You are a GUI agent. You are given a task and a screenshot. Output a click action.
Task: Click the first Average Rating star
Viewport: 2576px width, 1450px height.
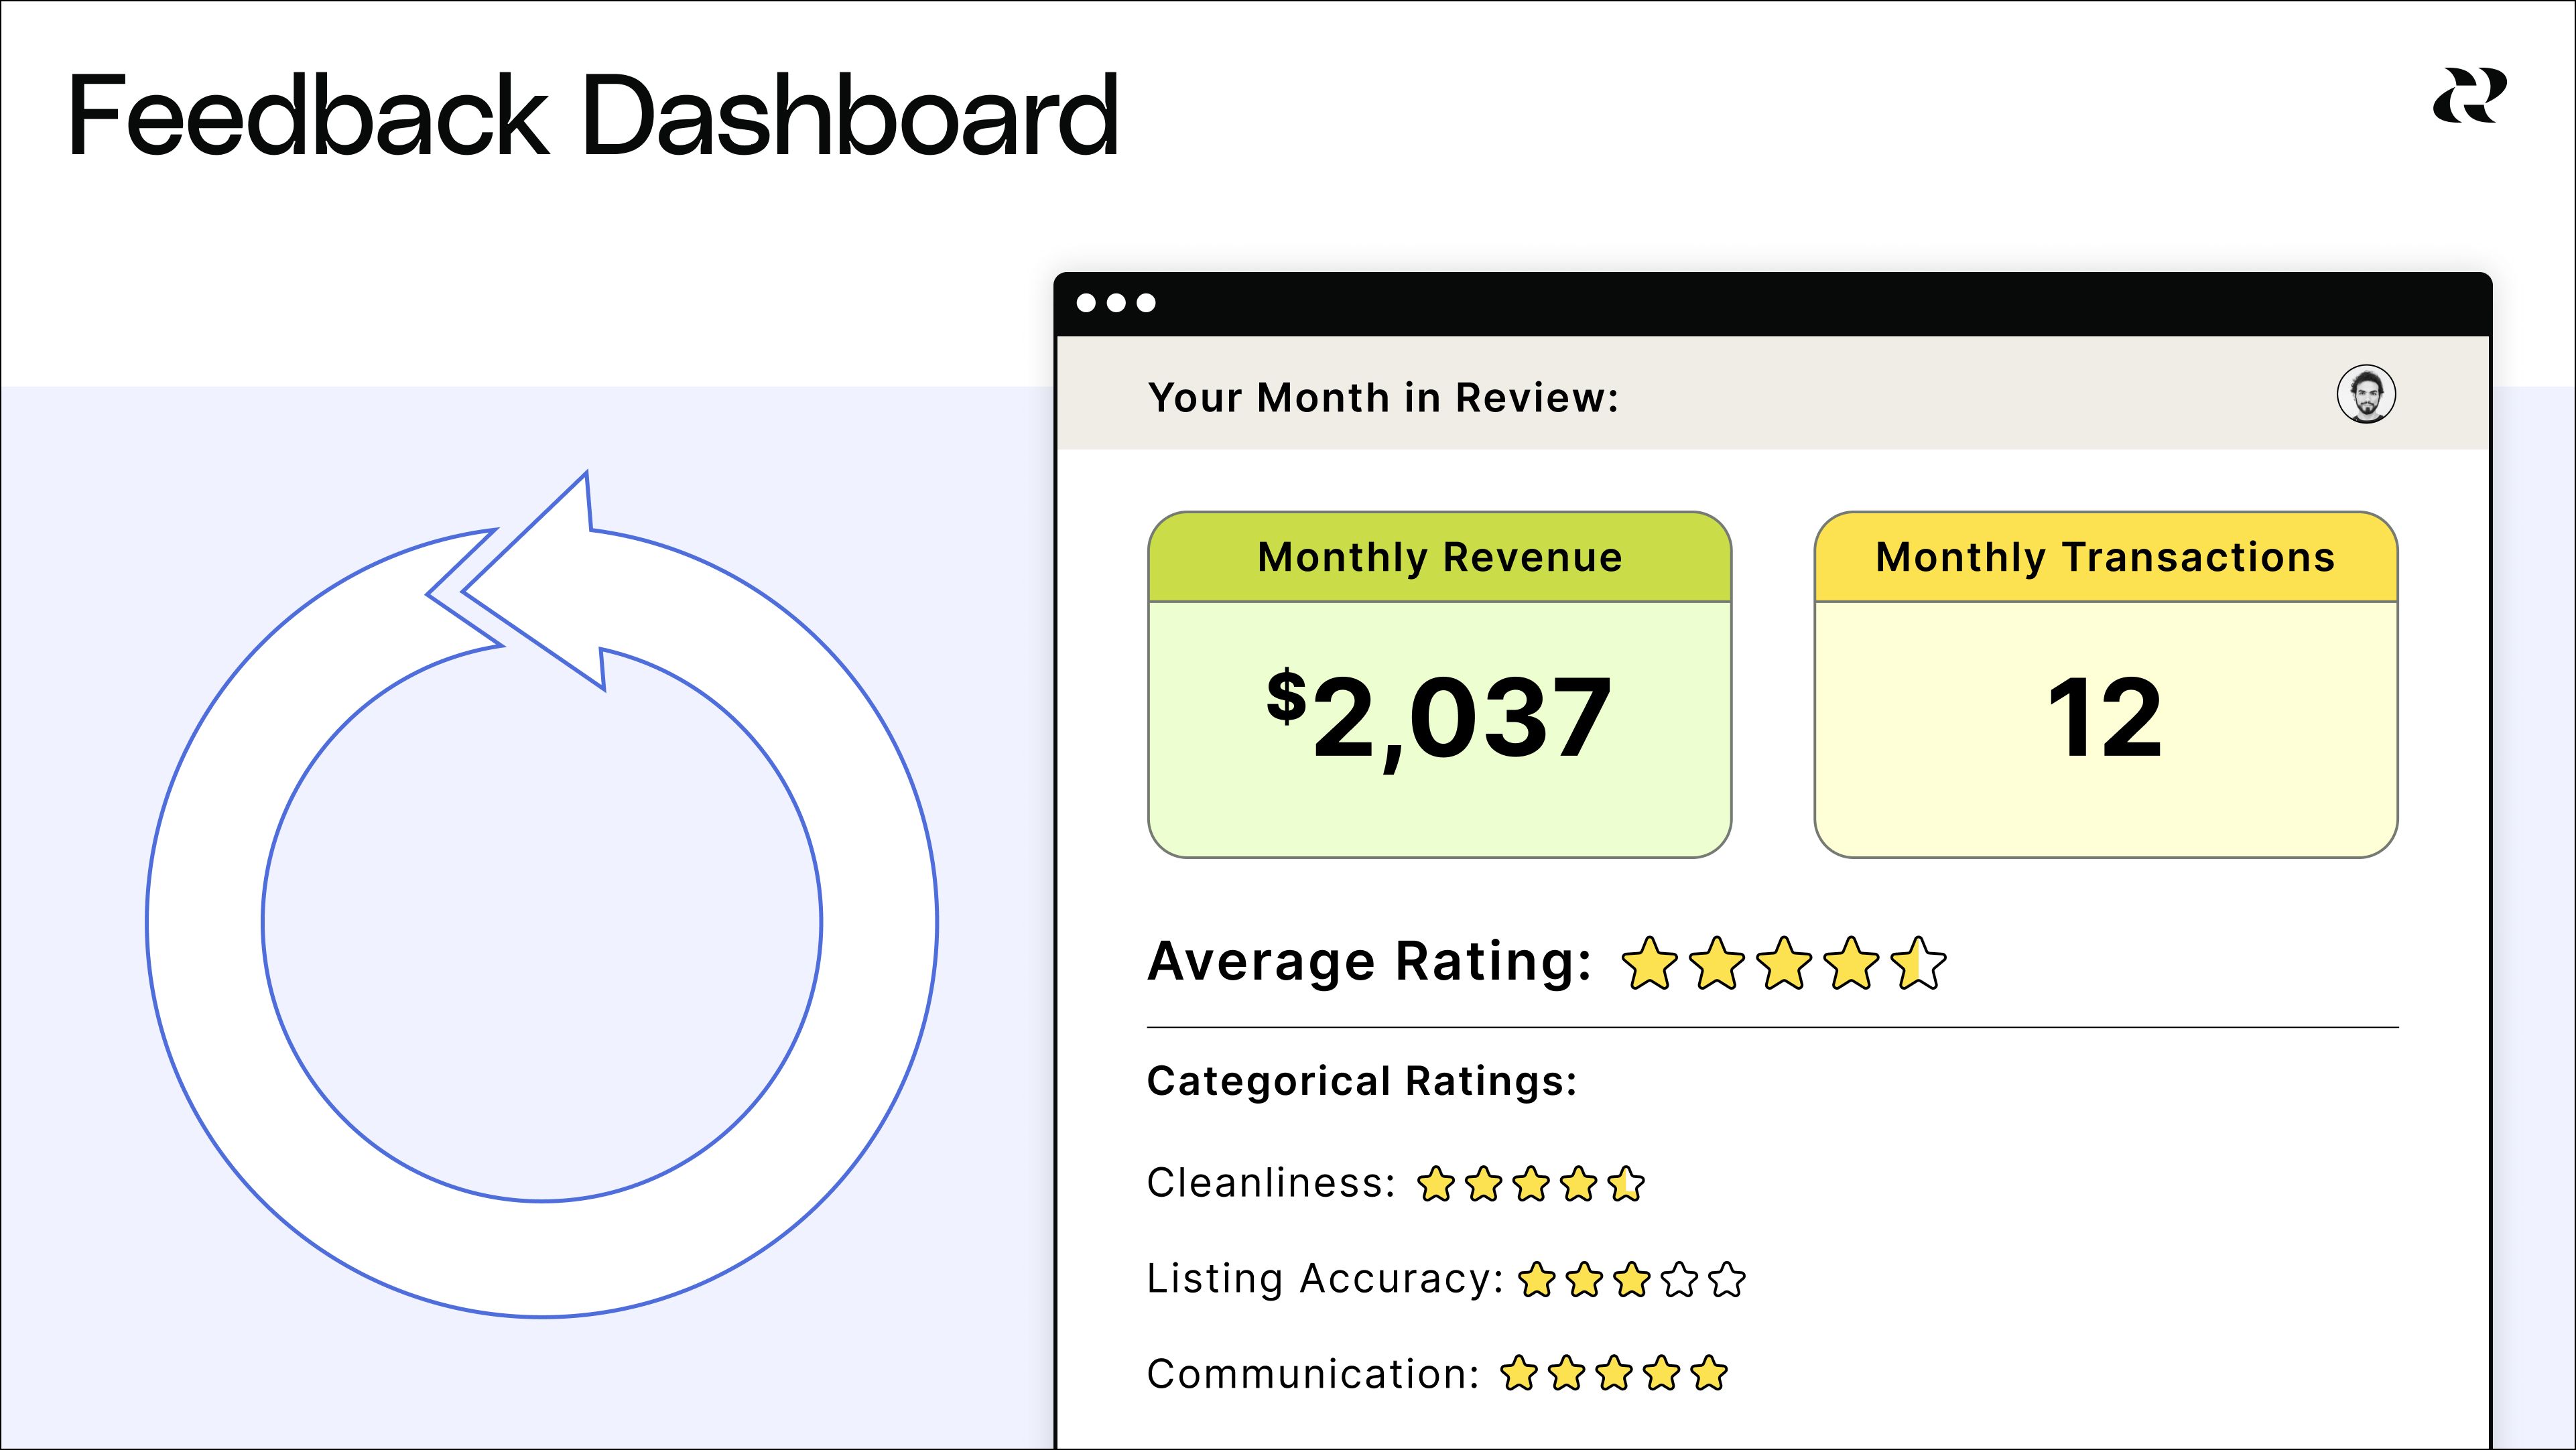(x=1649, y=964)
